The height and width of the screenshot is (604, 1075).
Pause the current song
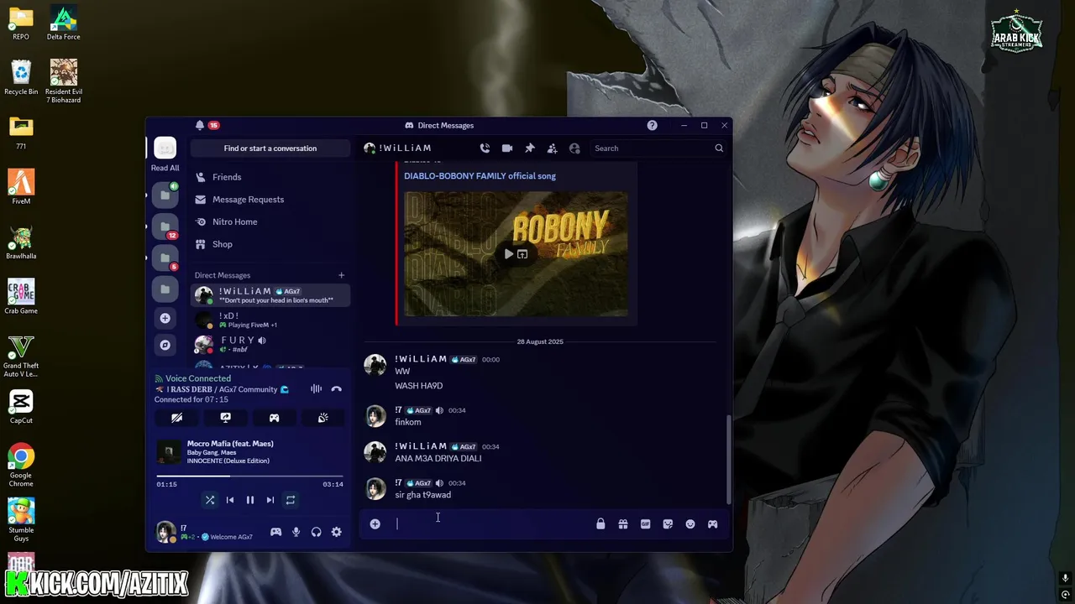[249, 500]
